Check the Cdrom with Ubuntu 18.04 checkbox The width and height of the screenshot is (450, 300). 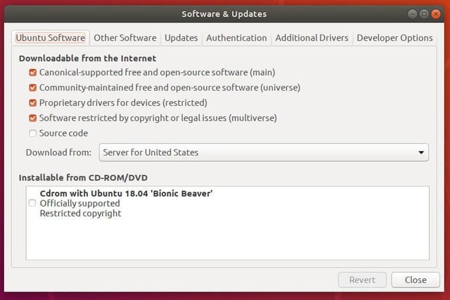pos(32,203)
